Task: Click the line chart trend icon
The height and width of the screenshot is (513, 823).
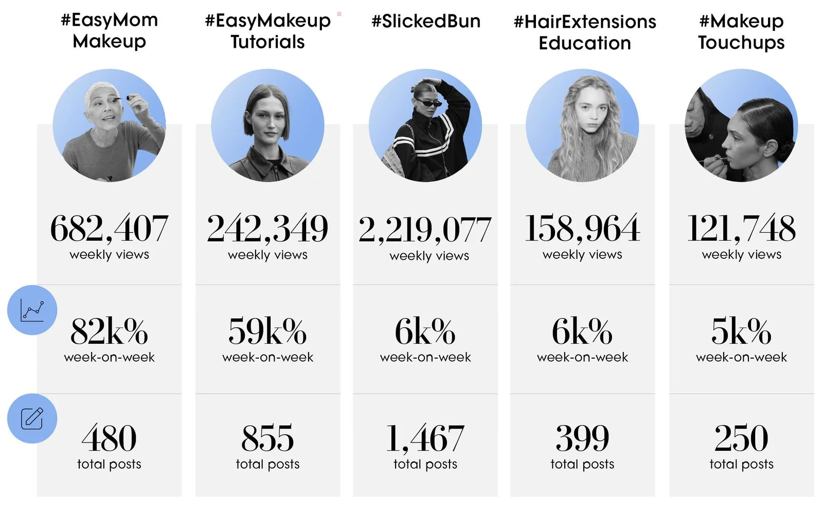Action: click(x=32, y=310)
